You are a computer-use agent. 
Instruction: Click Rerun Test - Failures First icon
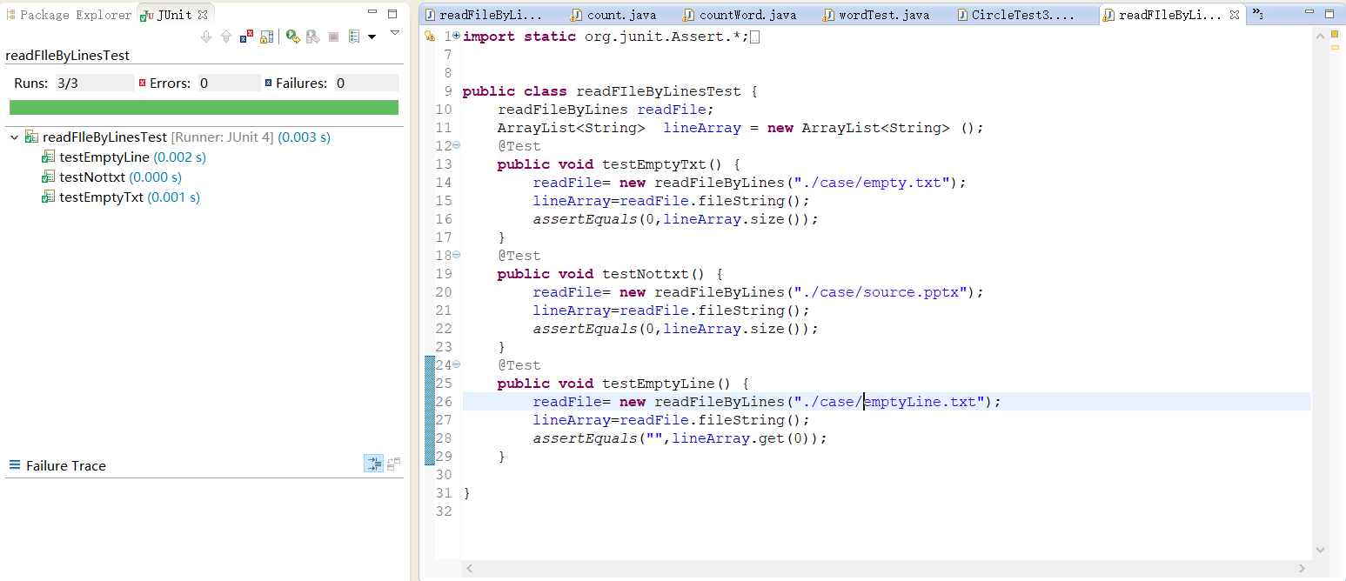click(x=312, y=37)
